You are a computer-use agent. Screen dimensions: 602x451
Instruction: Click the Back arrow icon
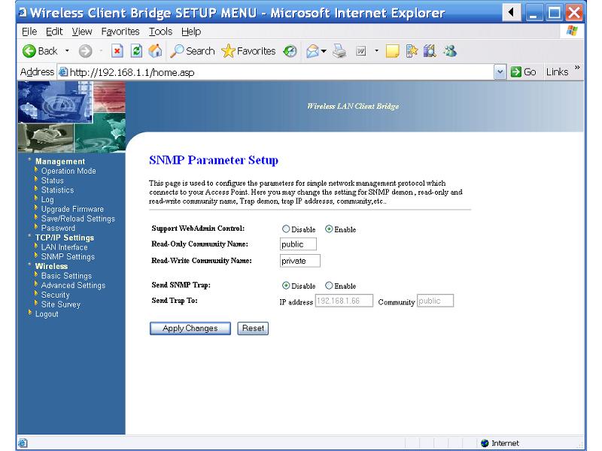coord(29,51)
